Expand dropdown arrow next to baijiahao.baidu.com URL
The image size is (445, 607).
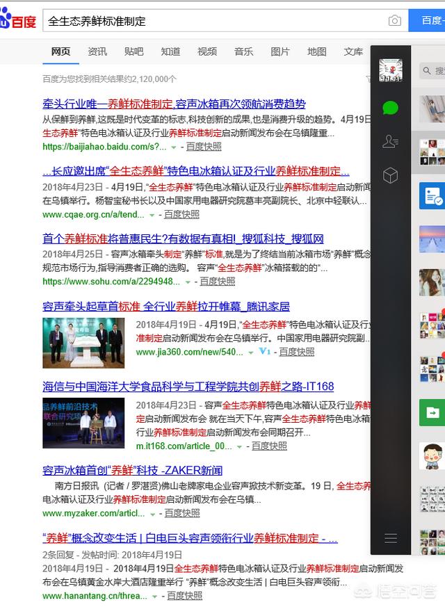(174, 147)
